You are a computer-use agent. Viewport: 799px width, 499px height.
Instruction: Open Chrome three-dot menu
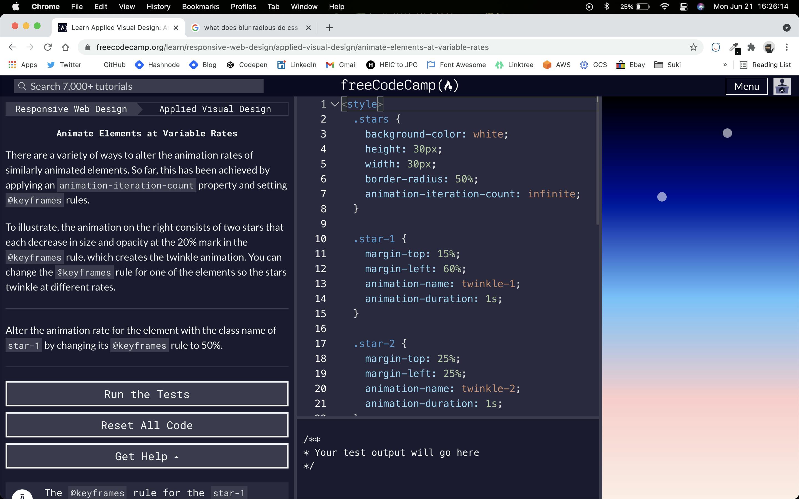787,47
